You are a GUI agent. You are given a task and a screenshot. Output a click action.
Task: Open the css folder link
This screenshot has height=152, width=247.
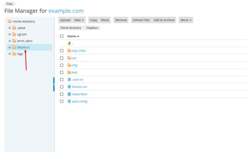point(74,58)
